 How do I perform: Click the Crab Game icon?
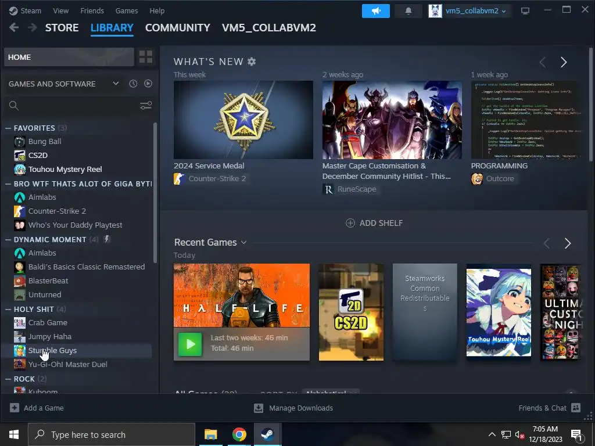pos(20,323)
